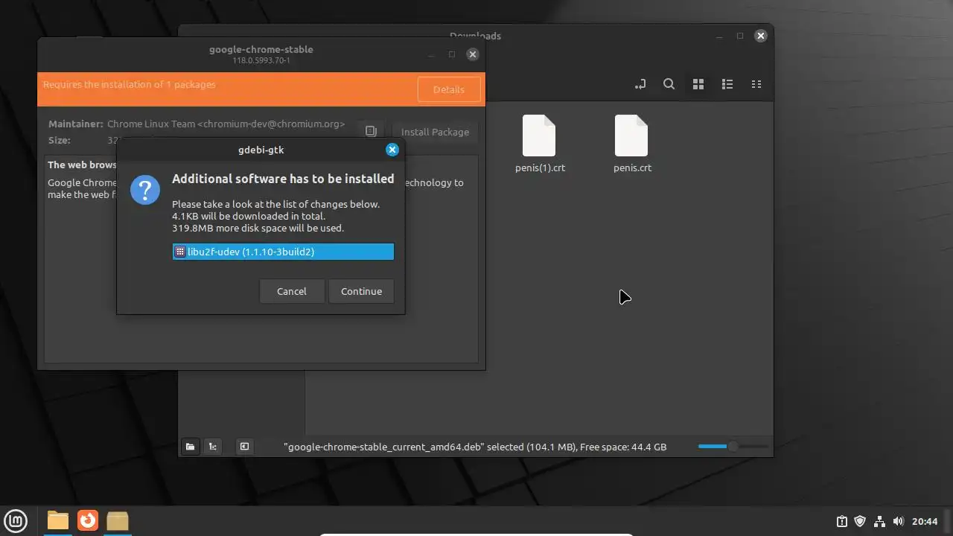Screen dimensions: 953x536
Task: Minimize the Downloads file manager window
Action: point(719,36)
